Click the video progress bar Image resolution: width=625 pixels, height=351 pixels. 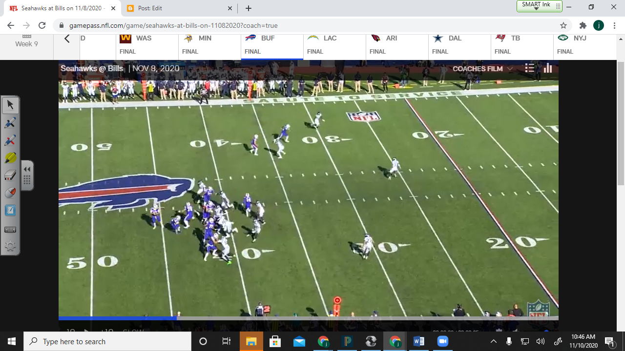point(309,318)
